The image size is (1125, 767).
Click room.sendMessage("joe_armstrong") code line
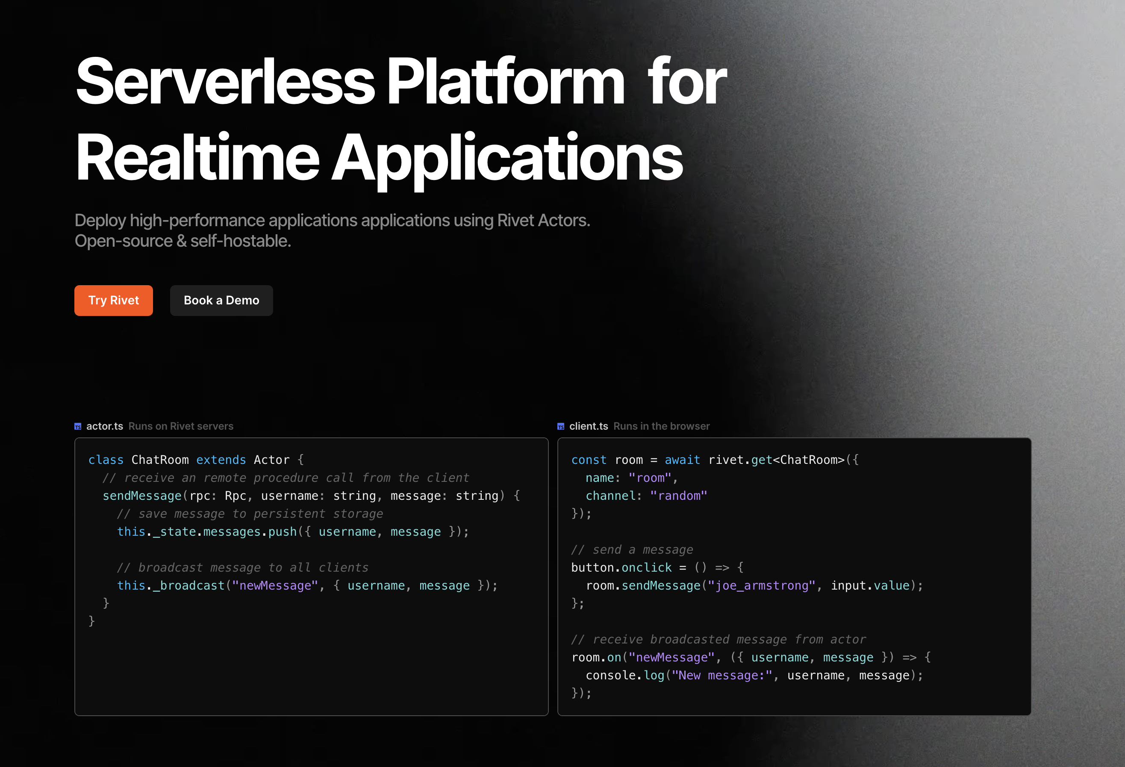pos(755,585)
